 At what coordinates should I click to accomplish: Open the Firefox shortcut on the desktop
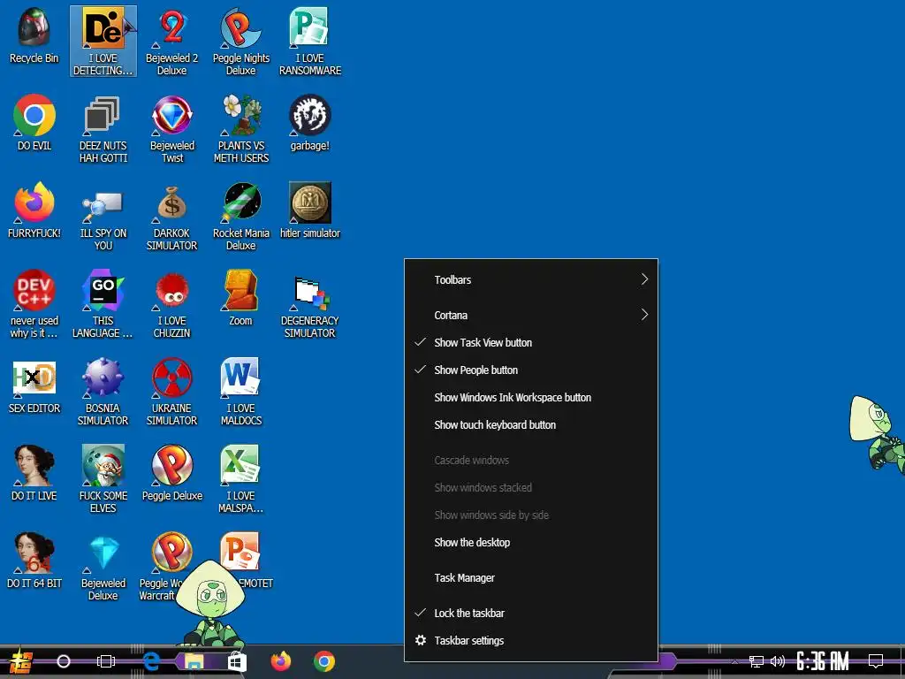34,210
